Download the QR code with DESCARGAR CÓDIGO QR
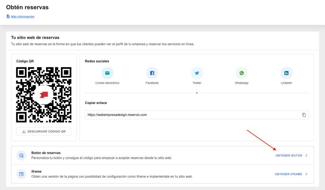This screenshot has height=190, width=325. coord(44,131)
